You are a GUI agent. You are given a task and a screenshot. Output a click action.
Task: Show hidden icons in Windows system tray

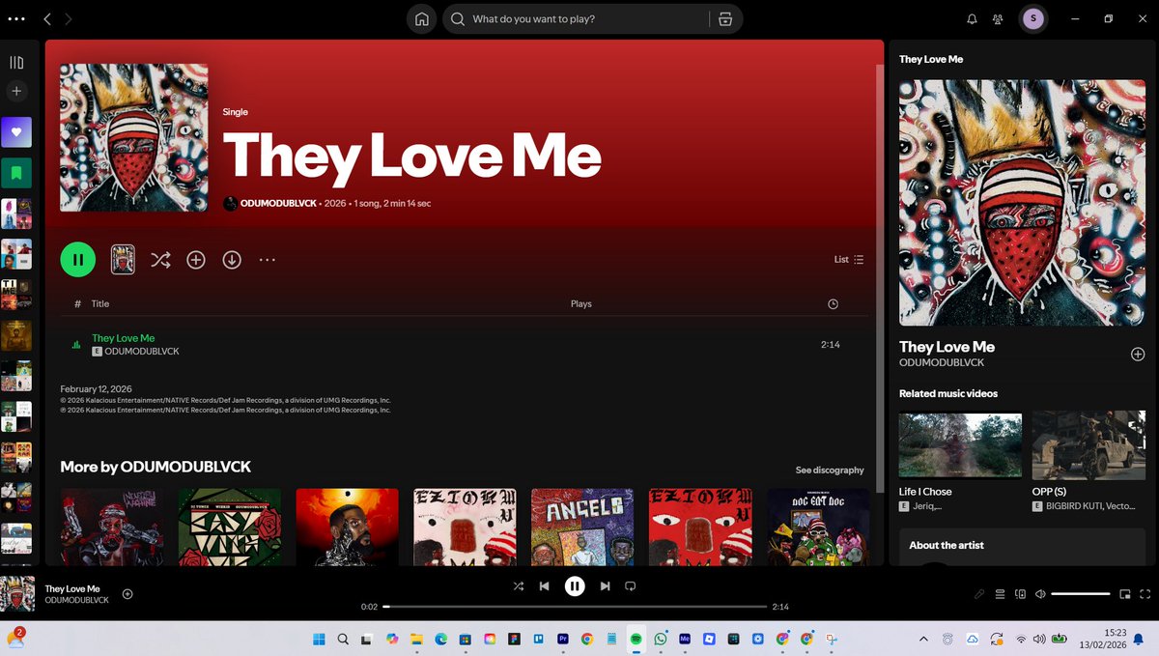click(x=923, y=639)
